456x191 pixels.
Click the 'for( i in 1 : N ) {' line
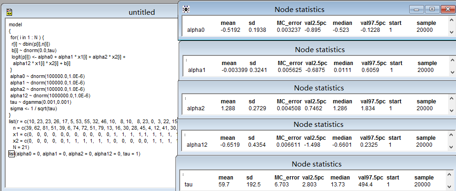[27, 38]
